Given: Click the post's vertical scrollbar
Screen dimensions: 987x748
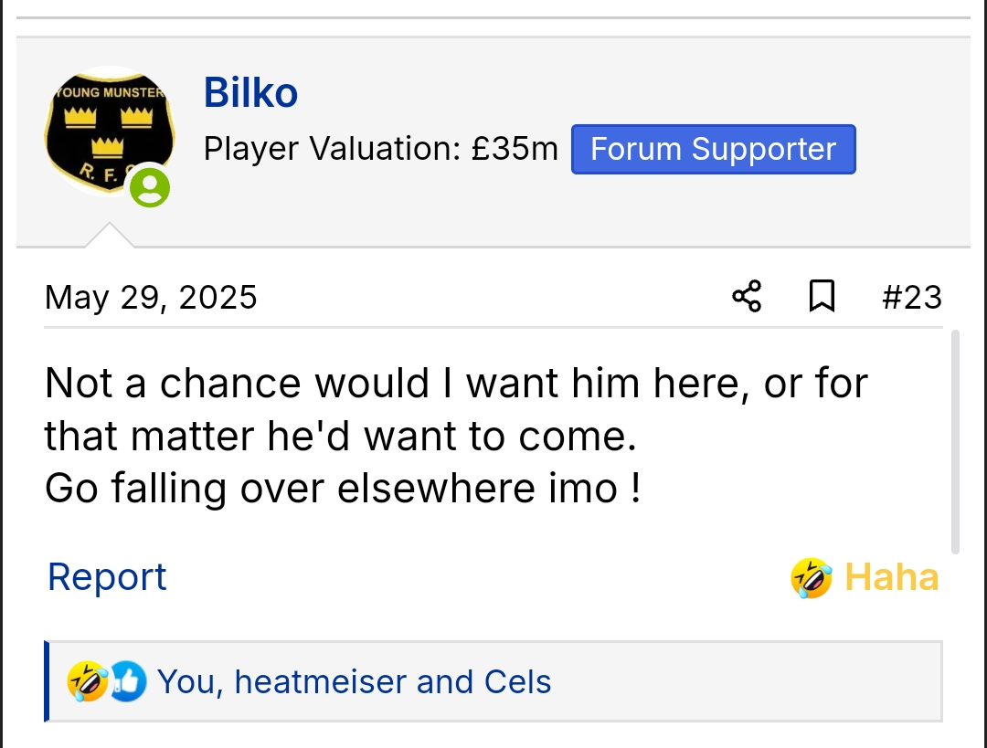Looking at the screenshot, I should (955, 442).
